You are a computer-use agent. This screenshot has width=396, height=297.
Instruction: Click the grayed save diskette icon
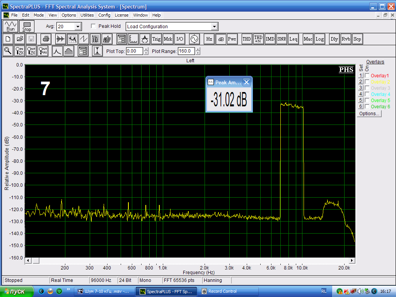point(31,39)
